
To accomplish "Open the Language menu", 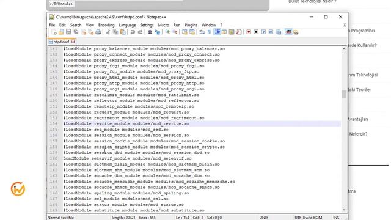I will 127,25.
